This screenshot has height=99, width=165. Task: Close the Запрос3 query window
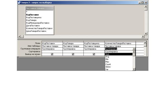[146, 3]
